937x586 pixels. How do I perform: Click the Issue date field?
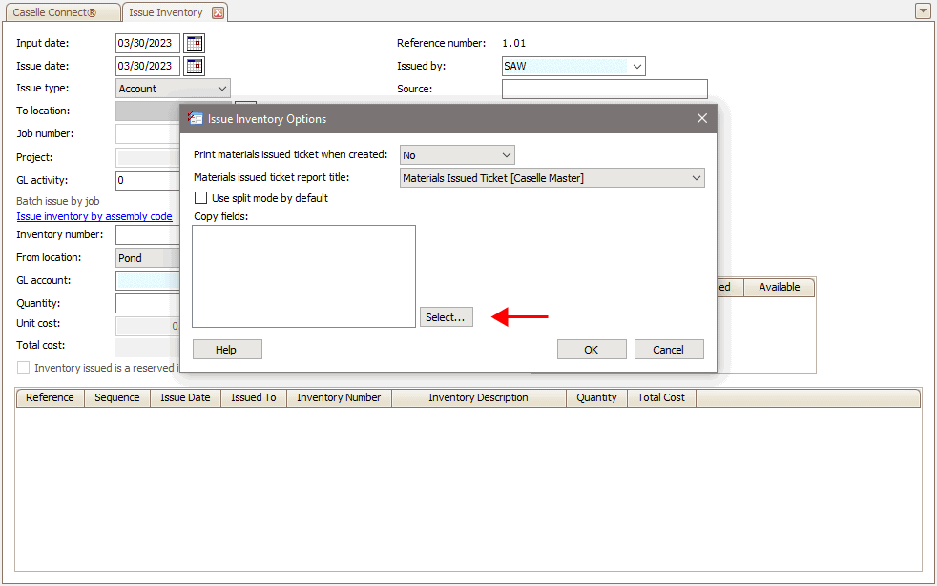pos(148,67)
